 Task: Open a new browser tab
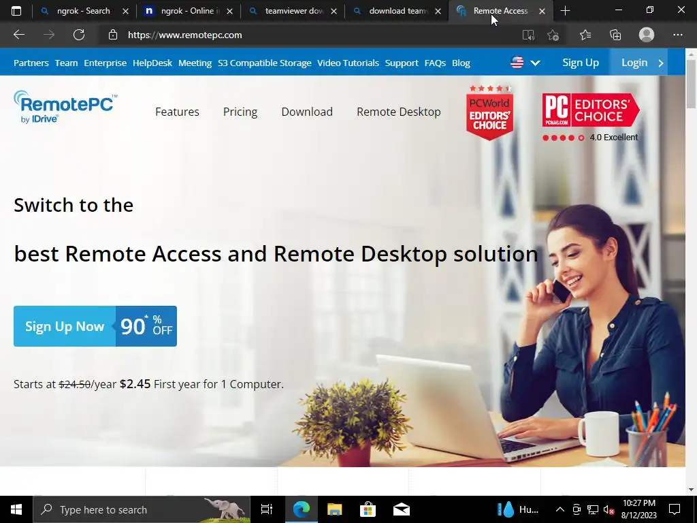[565, 11]
